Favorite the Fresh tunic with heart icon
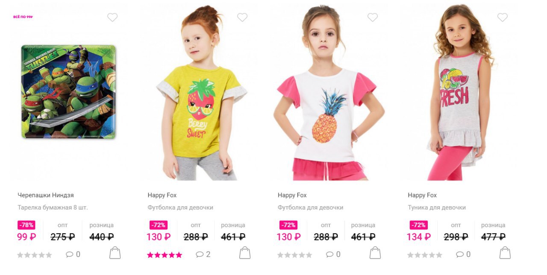 [x=503, y=18]
